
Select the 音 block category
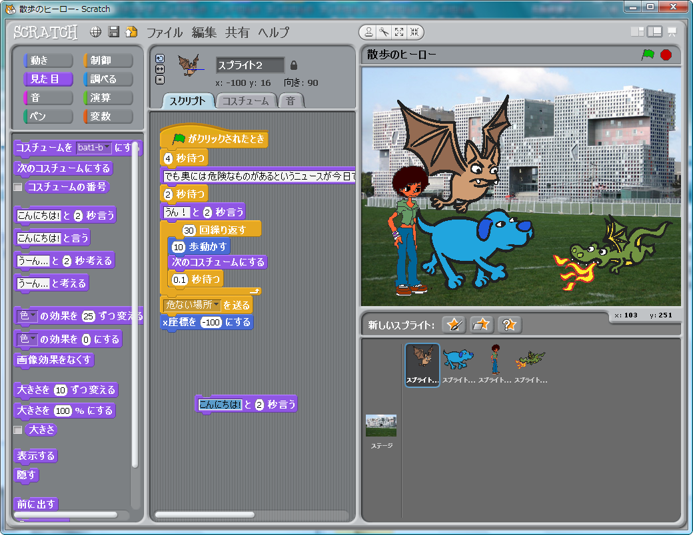click(x=48, y=98)
